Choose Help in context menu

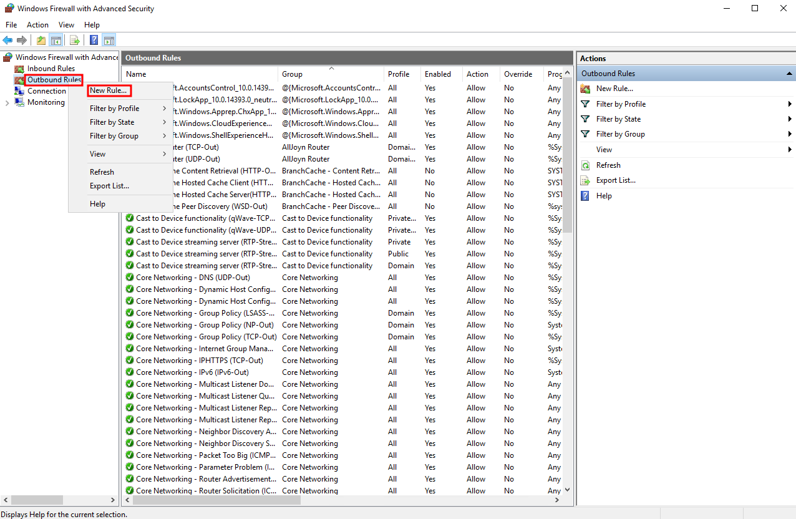coord(97,204)
